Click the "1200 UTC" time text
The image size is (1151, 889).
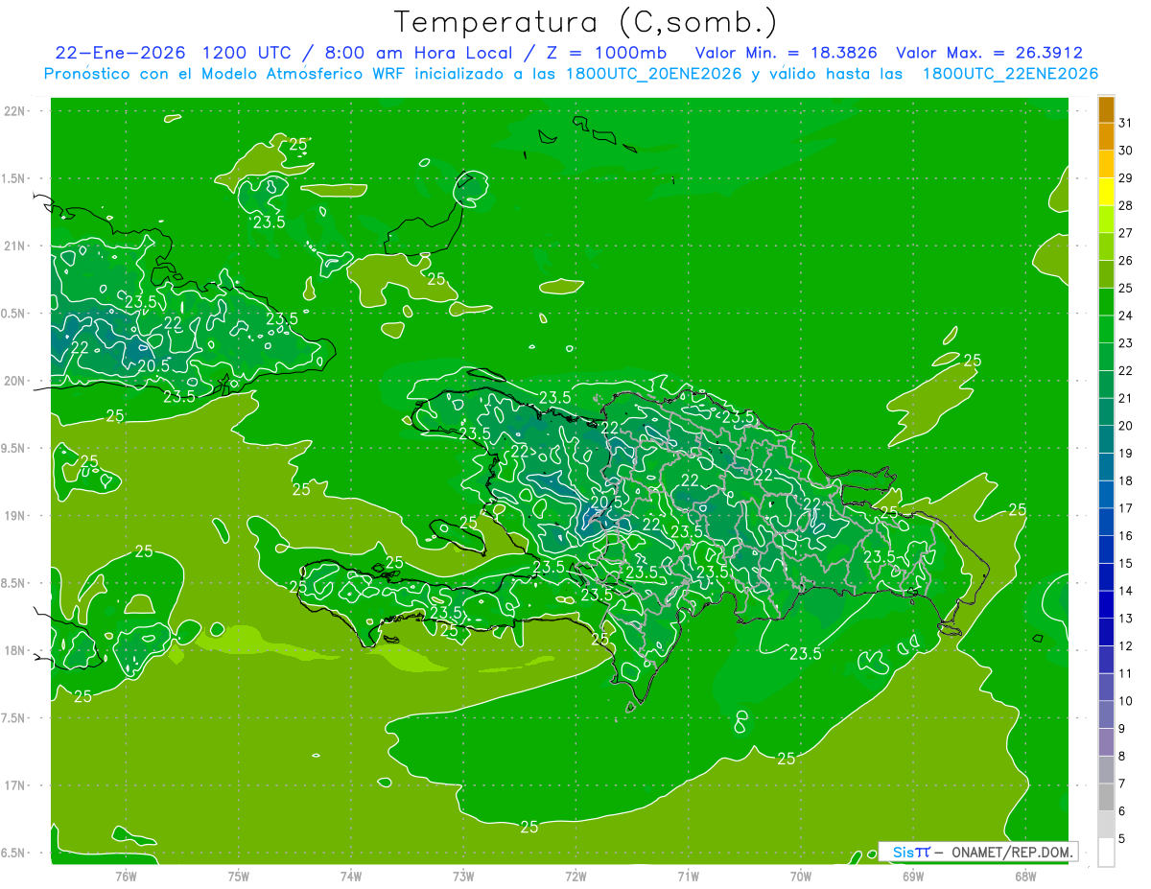[248, 53]
